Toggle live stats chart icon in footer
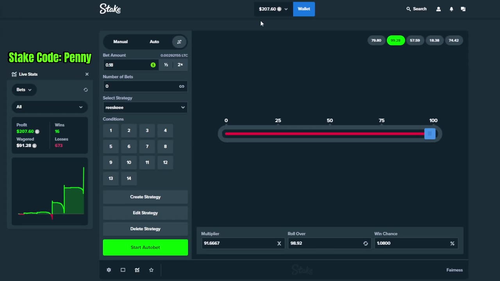The height and width of the screenshot is (281, 500). tap(137, 270)
